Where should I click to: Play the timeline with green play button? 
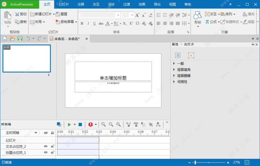69,124
